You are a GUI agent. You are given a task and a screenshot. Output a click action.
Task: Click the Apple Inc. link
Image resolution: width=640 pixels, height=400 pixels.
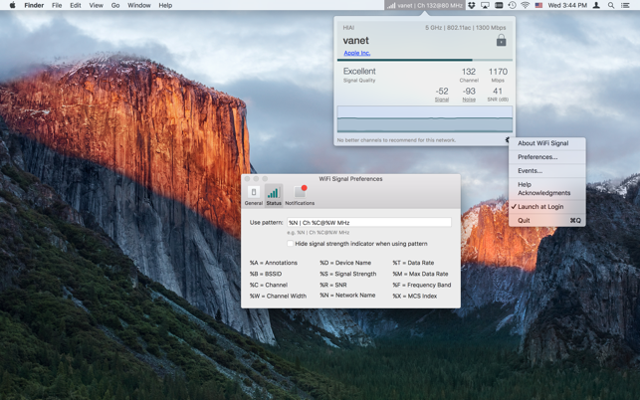pos(356,53)
